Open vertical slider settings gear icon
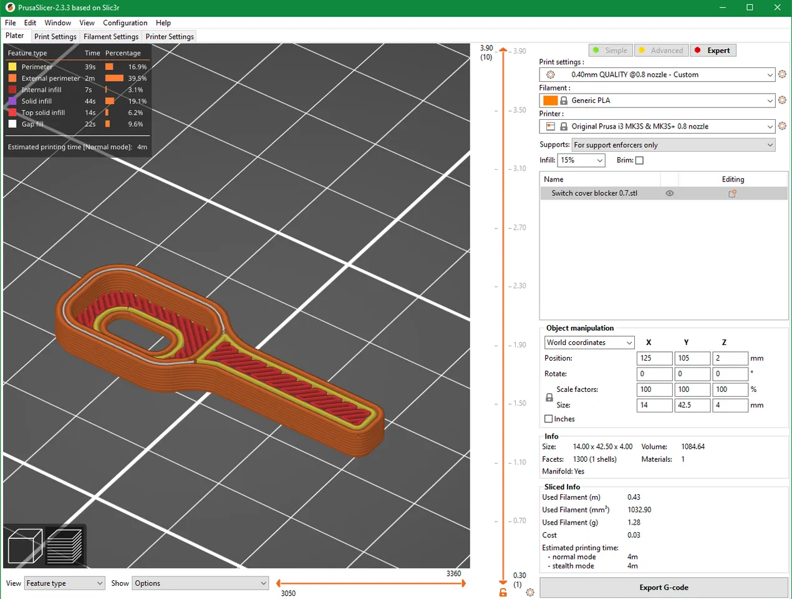Viewport: 792px width, 599px height. (530, 592)
